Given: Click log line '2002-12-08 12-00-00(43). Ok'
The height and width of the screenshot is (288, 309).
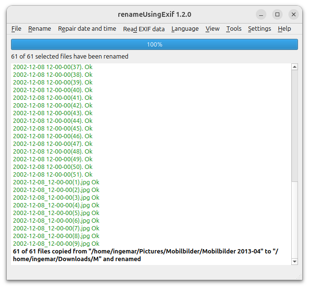Looking at the screenshot, I should coord(53,113).
